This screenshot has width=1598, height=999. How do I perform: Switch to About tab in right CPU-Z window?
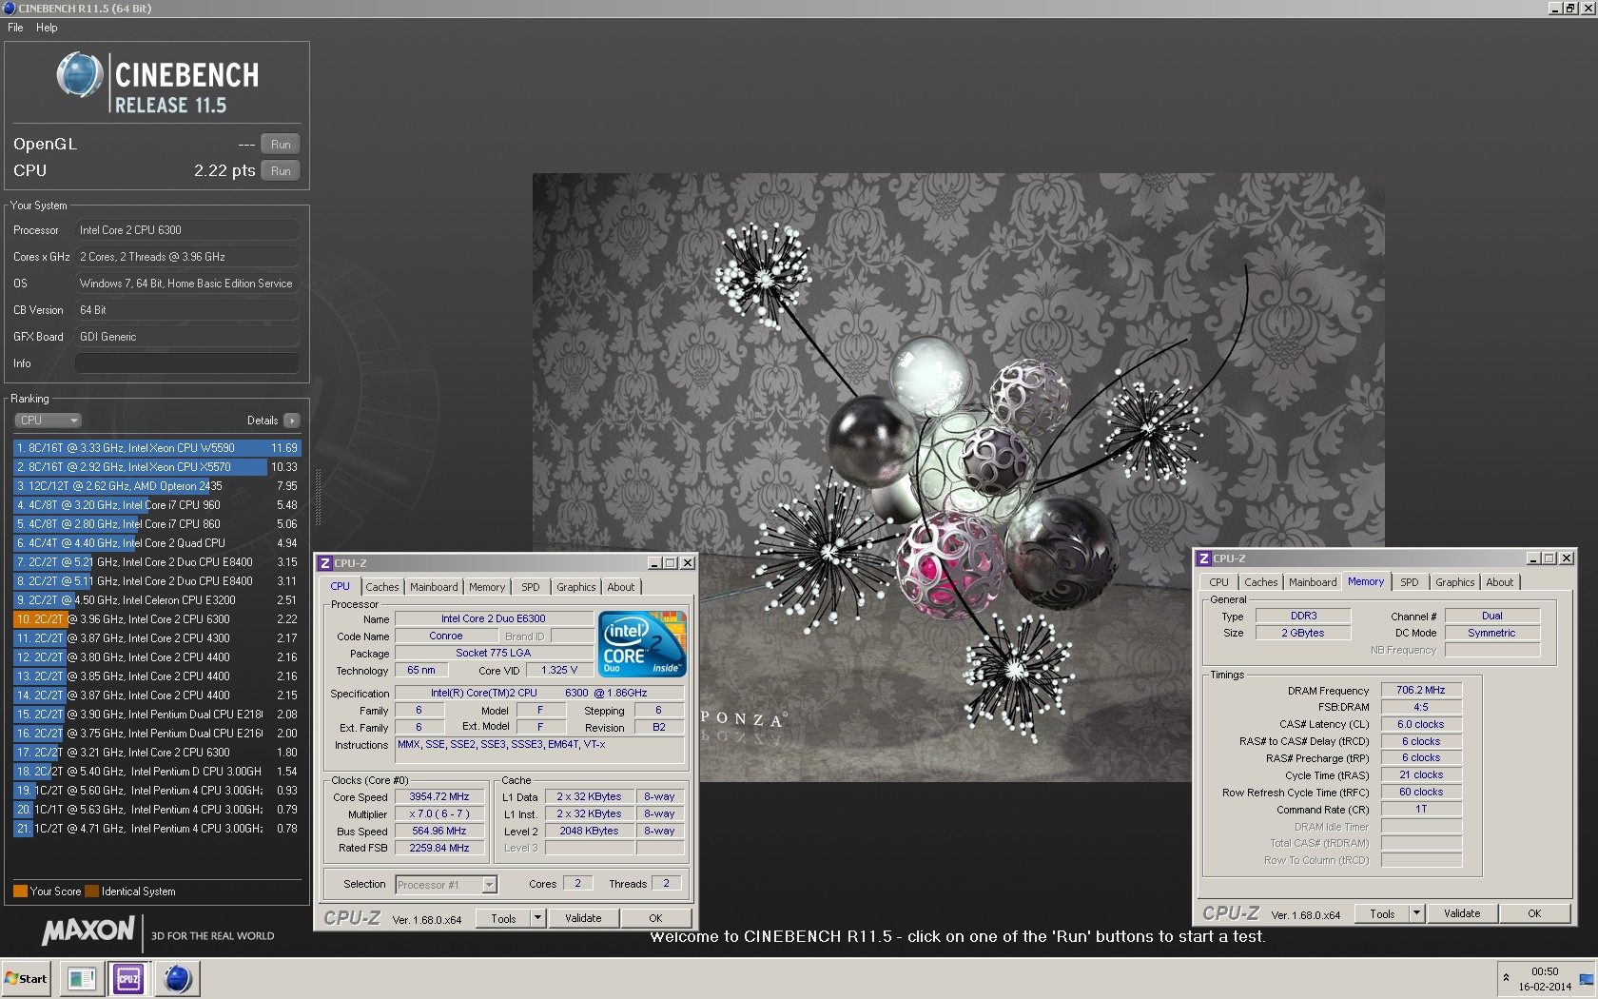1500,582
